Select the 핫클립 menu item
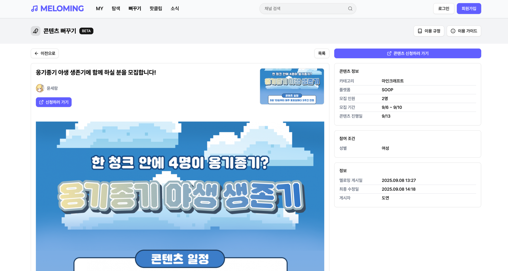Screen dimensions: 508x271 [x=156, y=9]
